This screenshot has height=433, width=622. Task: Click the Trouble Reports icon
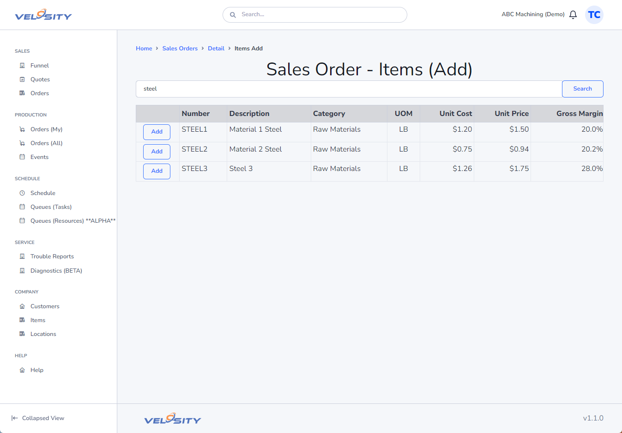pos(22,256)
